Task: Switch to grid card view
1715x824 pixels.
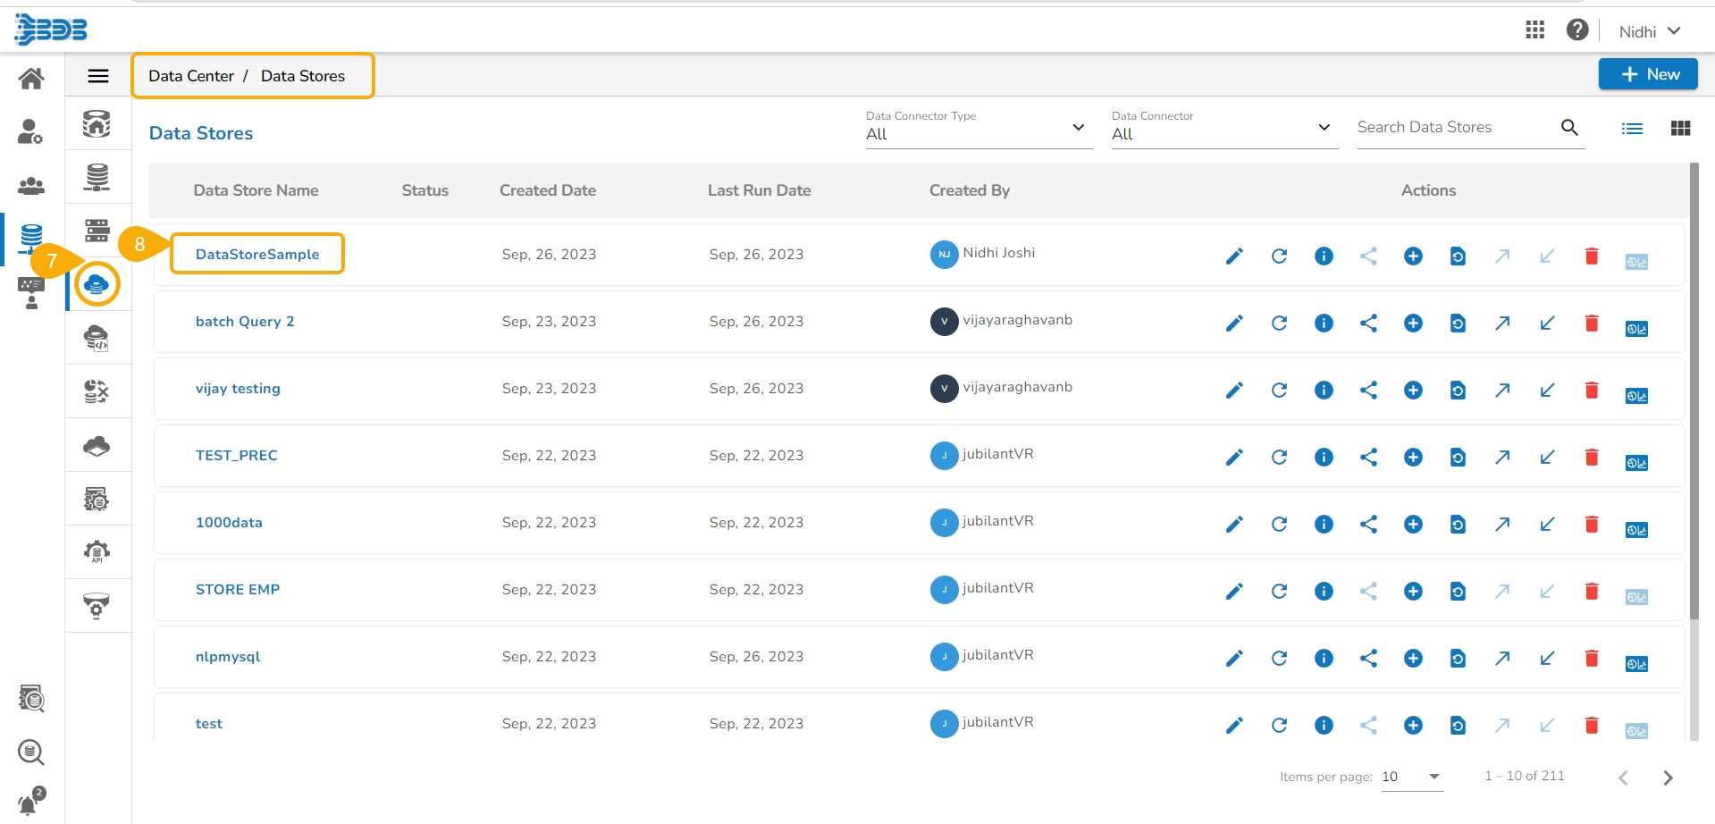Action: click(1680, 129)
